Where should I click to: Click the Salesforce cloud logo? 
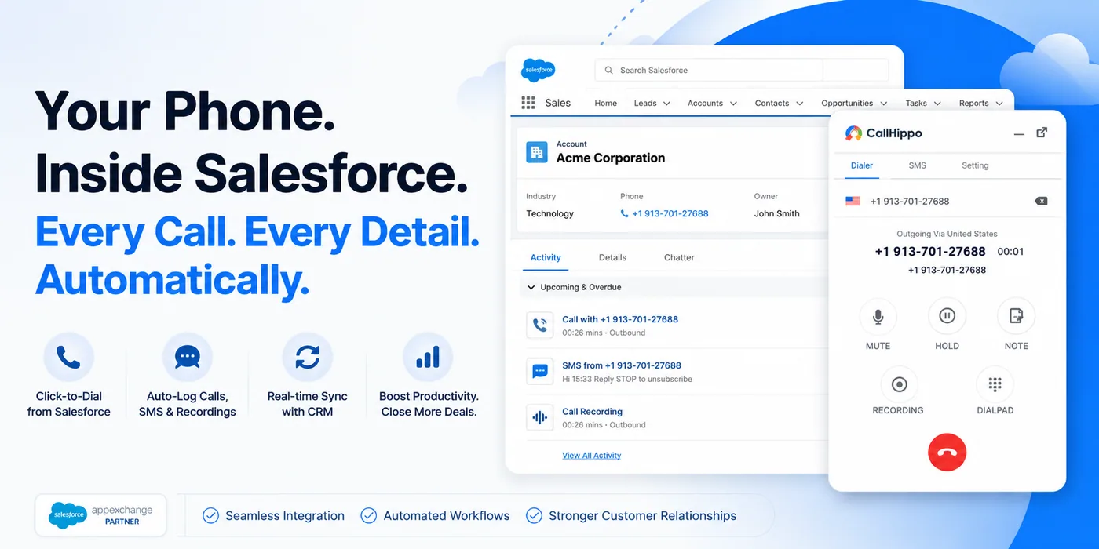pyautogui.click(x=539, y=71)
